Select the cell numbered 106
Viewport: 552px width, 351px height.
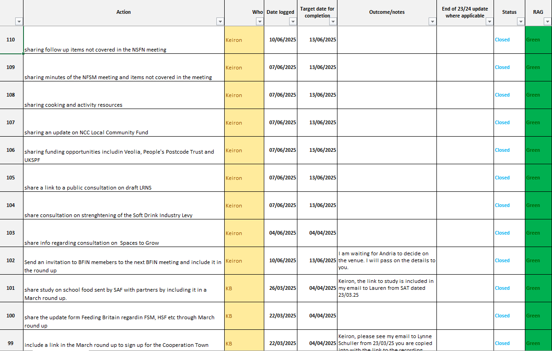point(11,150)
